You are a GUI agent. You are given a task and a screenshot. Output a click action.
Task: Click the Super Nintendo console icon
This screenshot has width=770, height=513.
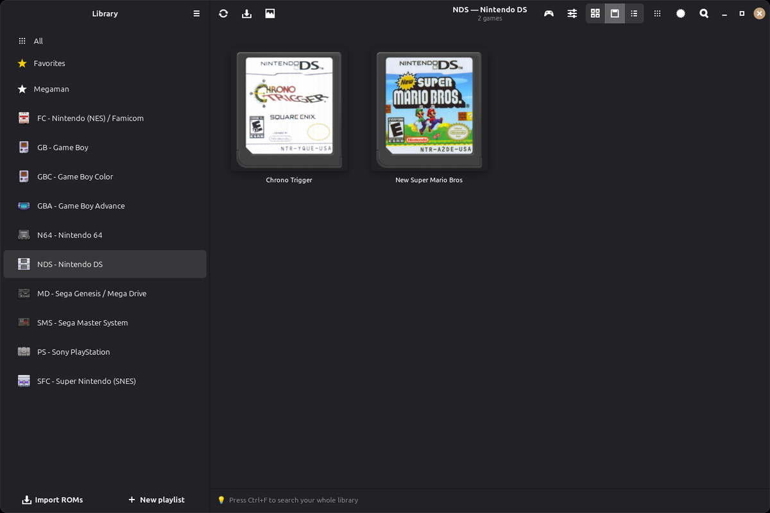[x=24, y=381]
